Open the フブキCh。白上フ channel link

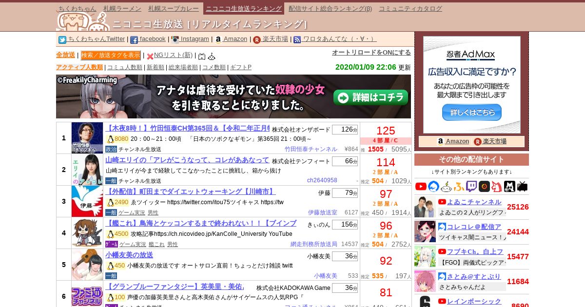pos(475,251)
